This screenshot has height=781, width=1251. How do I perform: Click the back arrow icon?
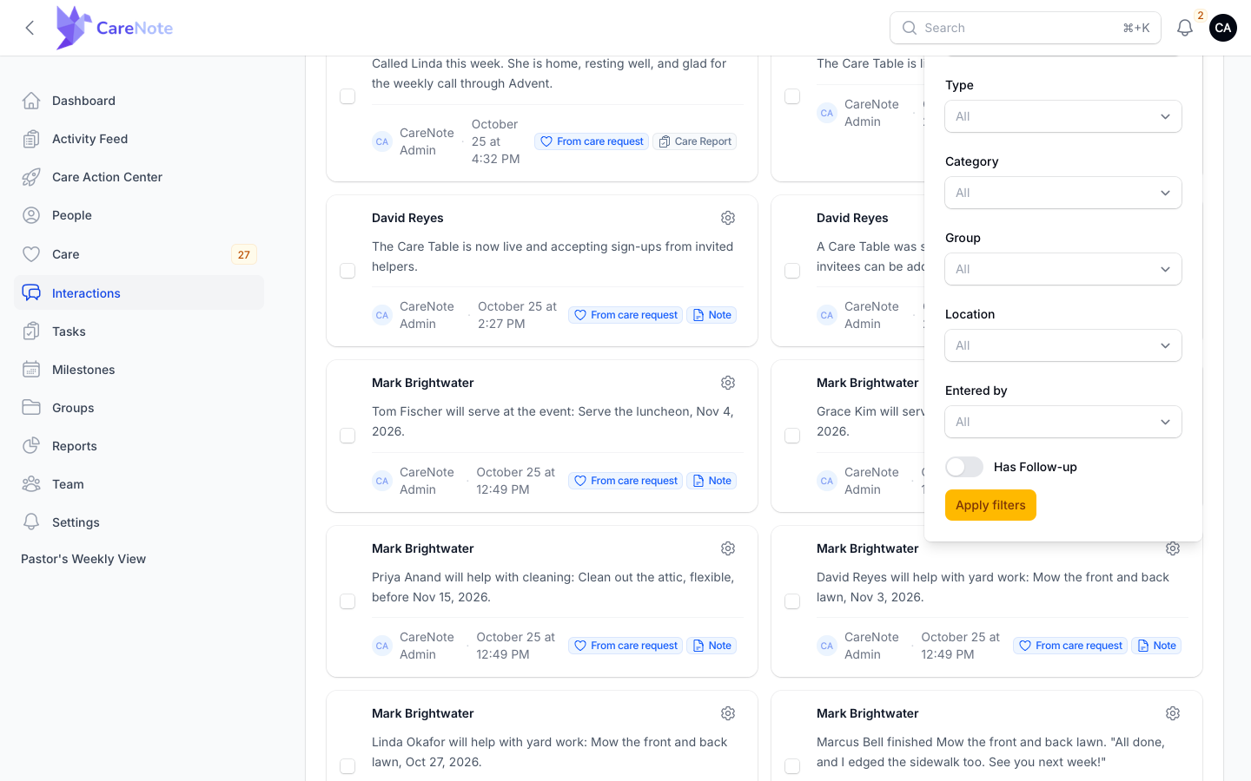click(30, 28)
